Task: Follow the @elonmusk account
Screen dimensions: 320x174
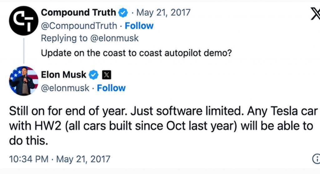Action: coord(111,88)
